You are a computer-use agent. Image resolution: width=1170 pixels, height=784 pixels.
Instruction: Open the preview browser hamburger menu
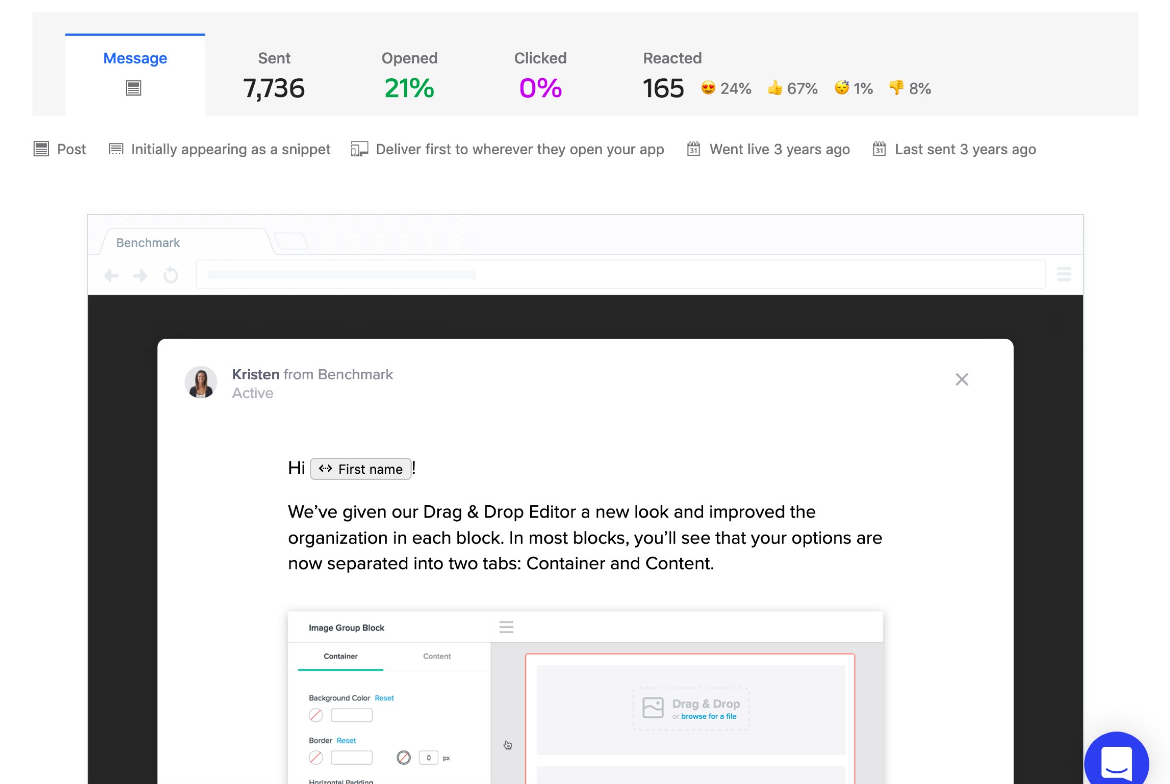pos(1064,274)
